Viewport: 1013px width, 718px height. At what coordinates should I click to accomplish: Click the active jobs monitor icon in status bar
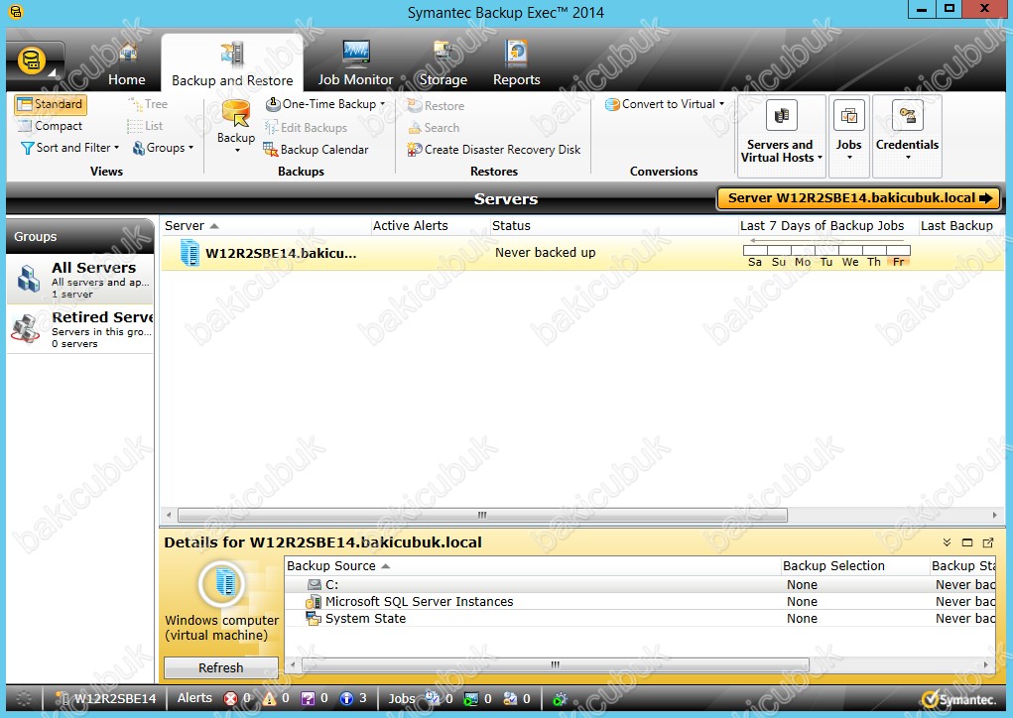tap(471, 698)
